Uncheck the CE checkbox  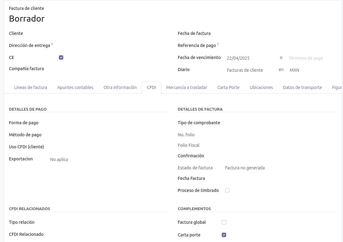61,57
